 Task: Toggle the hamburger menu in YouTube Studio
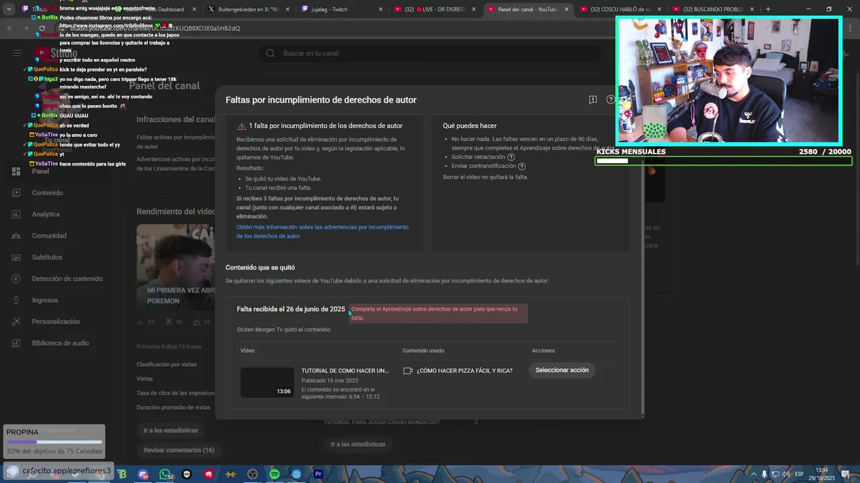tap(17, 53)
